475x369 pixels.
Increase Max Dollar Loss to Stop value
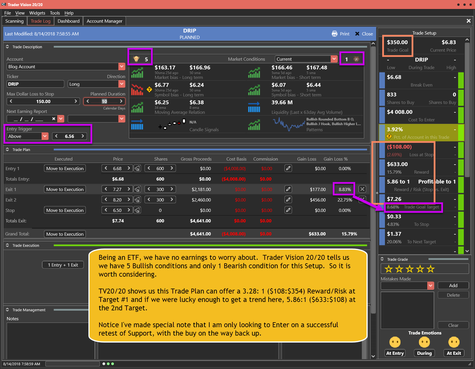point(76,101)
